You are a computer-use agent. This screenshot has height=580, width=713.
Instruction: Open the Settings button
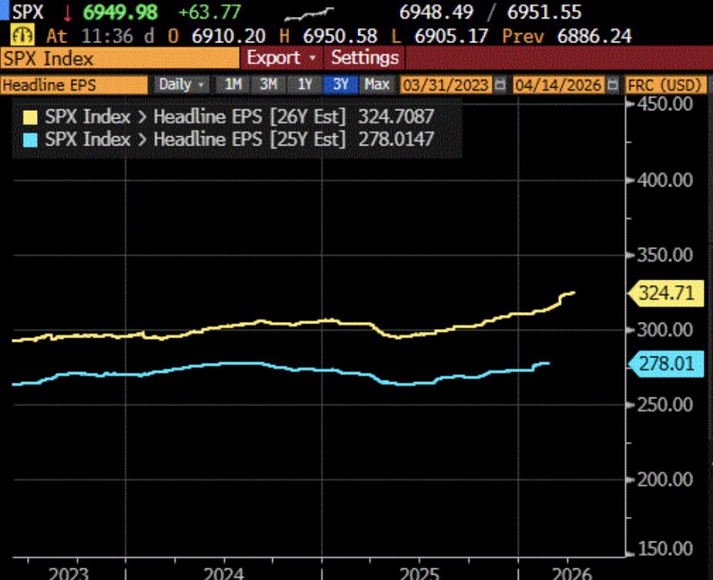[x=365, y=59]
